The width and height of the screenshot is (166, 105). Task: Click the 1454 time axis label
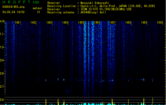tap(65, 22)
